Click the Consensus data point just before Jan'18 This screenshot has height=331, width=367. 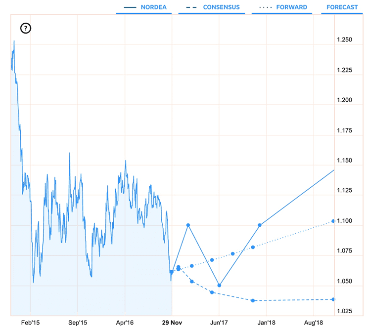pos(253,300)
